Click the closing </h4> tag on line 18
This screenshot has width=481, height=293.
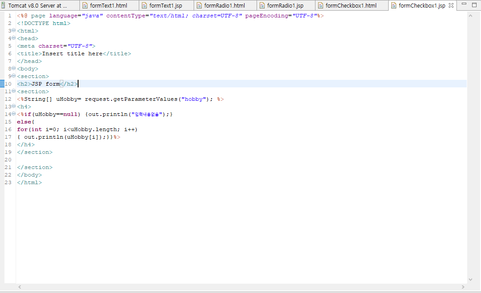(26, 144)
